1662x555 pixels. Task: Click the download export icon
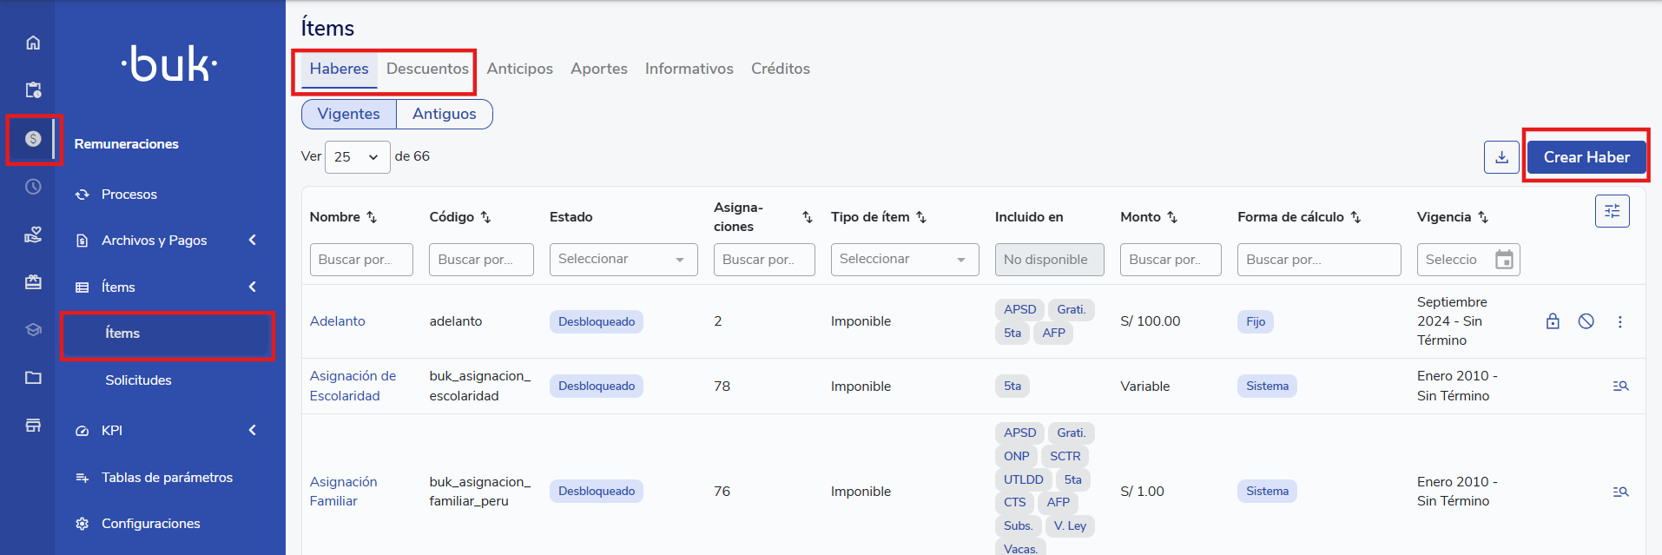[x=1500, y=157]
